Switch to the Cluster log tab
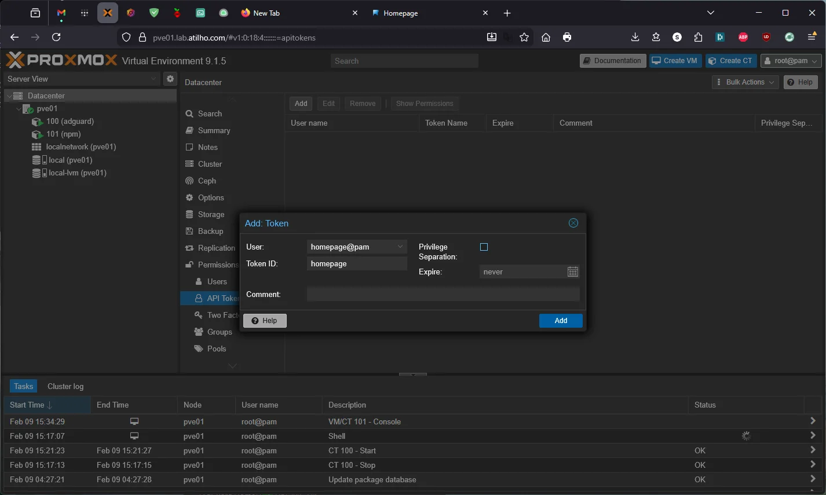 pos(65,386)
